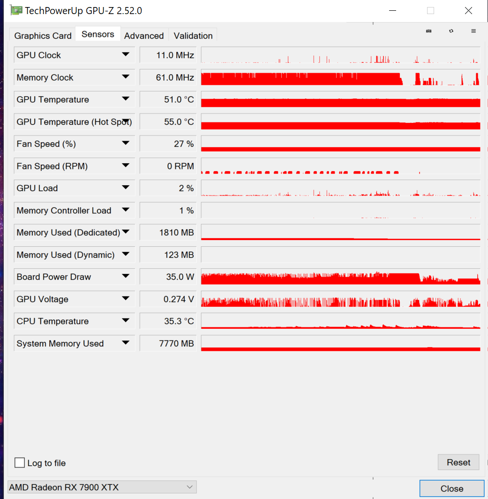Open the hamburger menu icon

tap(473, 31)
